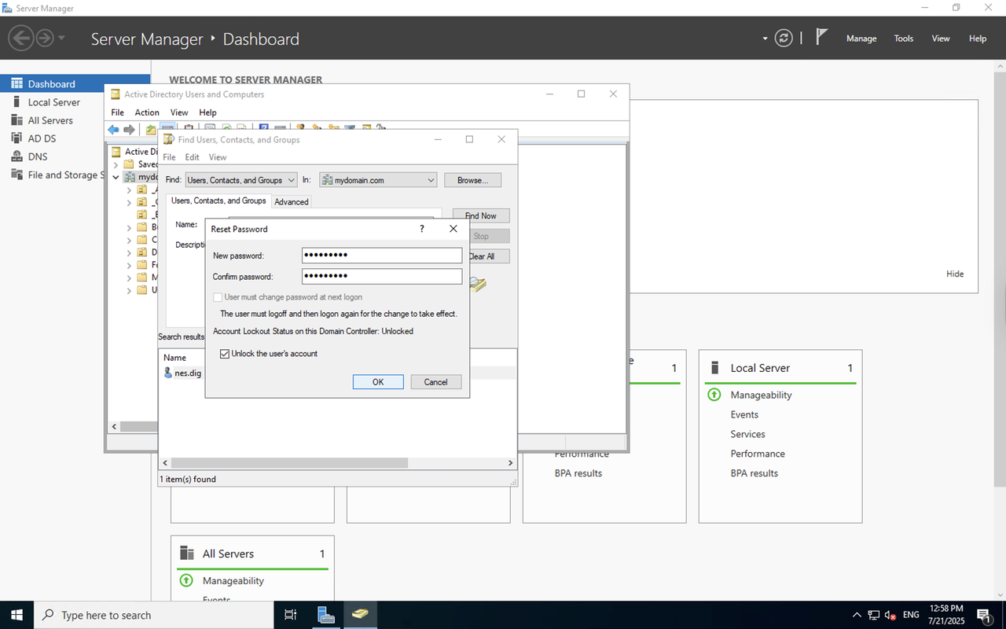
Task: Click the green Manageability status icon in the Local Server tile
Action: coord(714,395)
